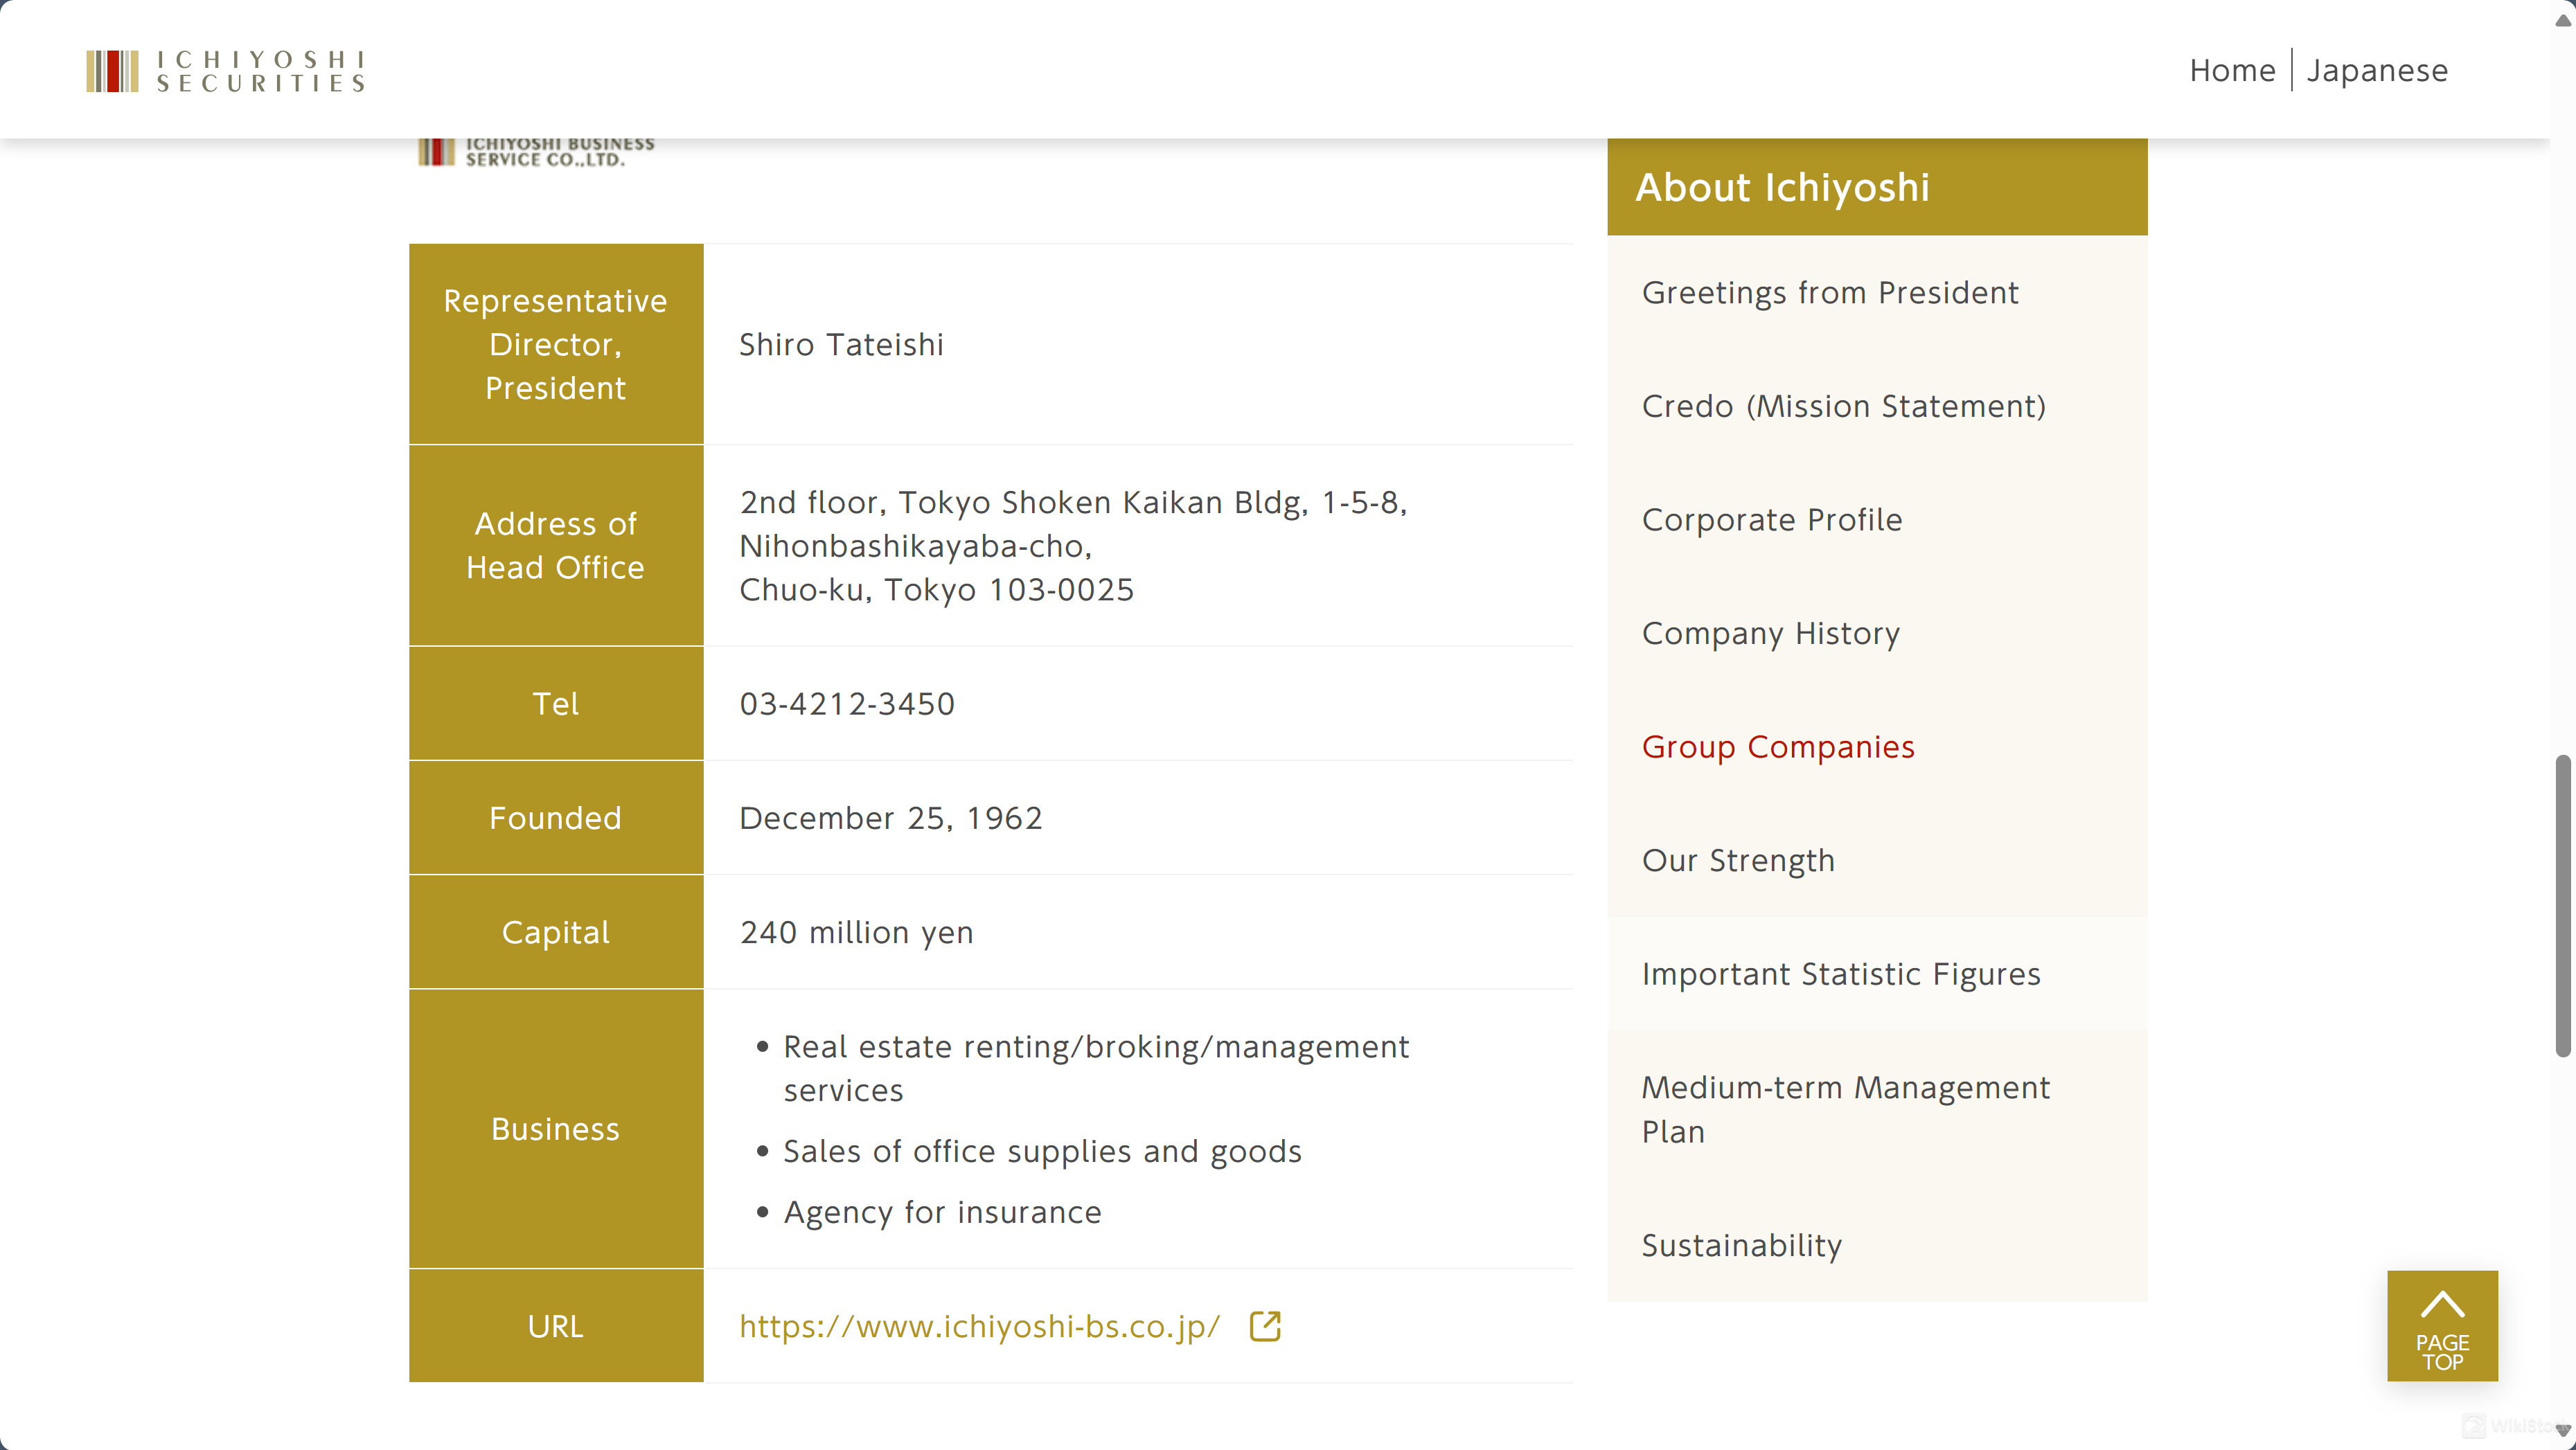Screen dimensions: 2576x1450
Task: Click the Home navigation icon
Action: pos(2232,69)
